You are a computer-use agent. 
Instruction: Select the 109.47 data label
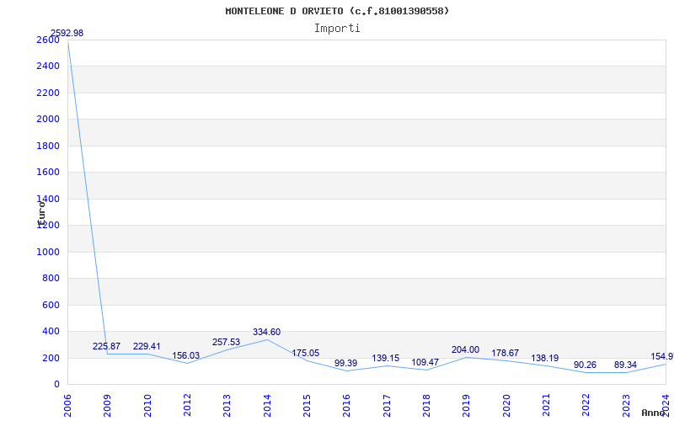coord(425,362)
